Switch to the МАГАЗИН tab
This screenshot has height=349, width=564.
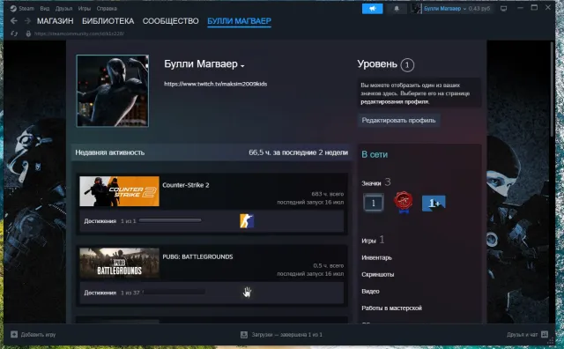click(x=55, y=21)
